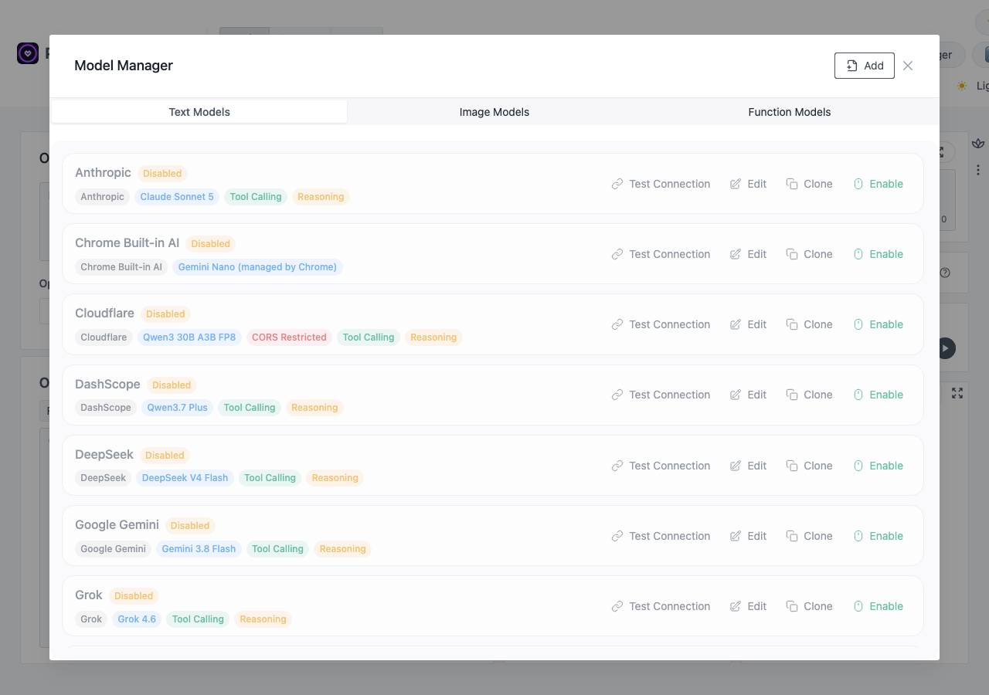The height and width of the screenshot is (695, 989).
Task: Click the Tool Calling tag in the Cloudflare row
Action: (x=369, y=337)
